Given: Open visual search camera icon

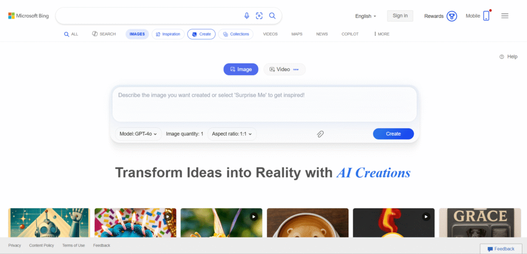Looking at the screenshot, I should [x=259, y=16].
